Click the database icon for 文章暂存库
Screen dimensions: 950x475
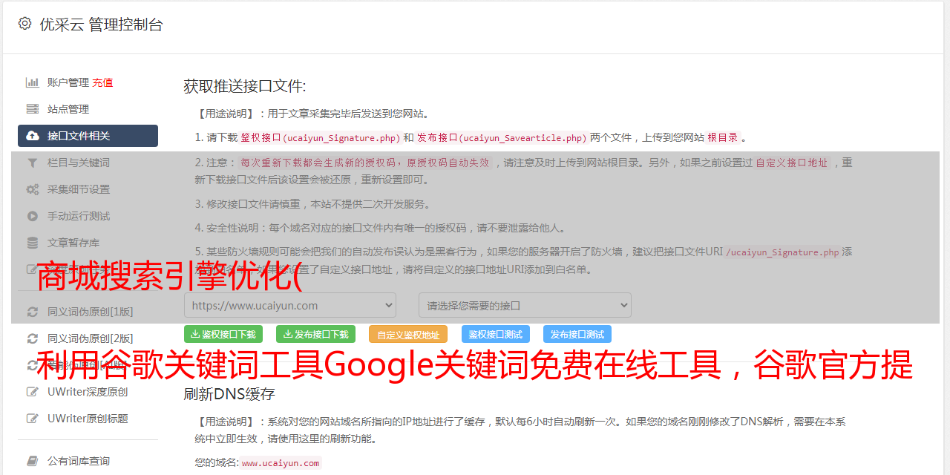coord(33,243)
